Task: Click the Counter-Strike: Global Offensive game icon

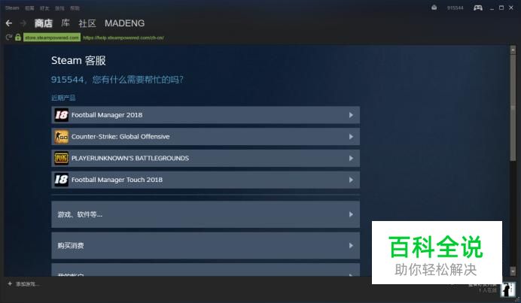Action: point(62,136)
